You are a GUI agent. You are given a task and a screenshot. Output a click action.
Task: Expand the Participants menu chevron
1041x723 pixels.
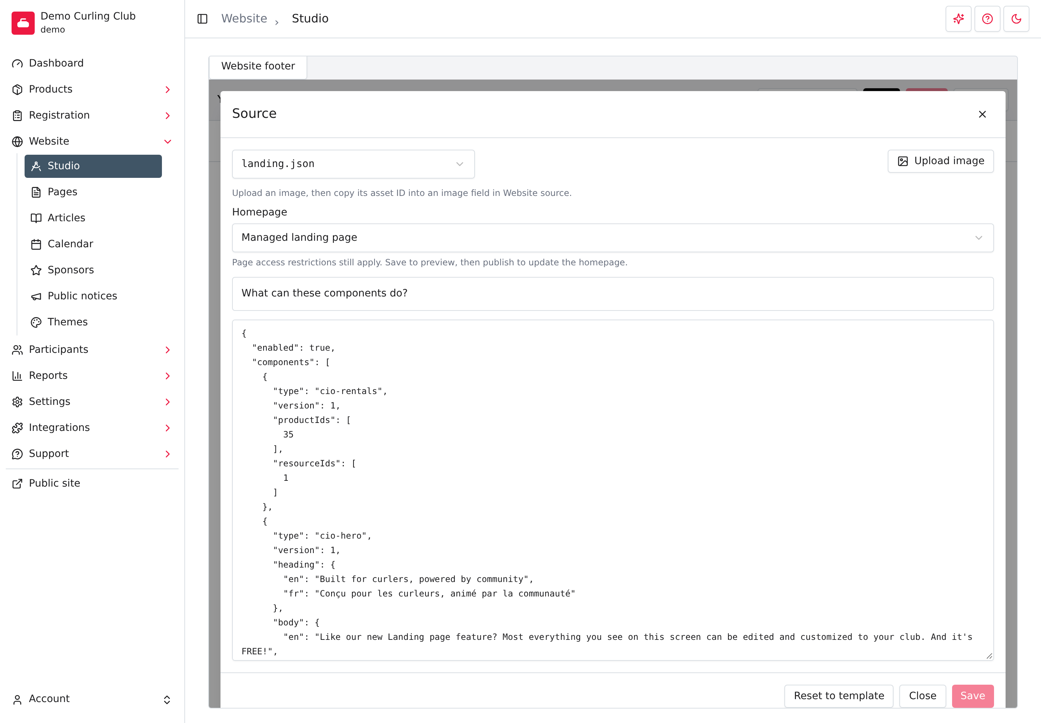tap(168, 350)
